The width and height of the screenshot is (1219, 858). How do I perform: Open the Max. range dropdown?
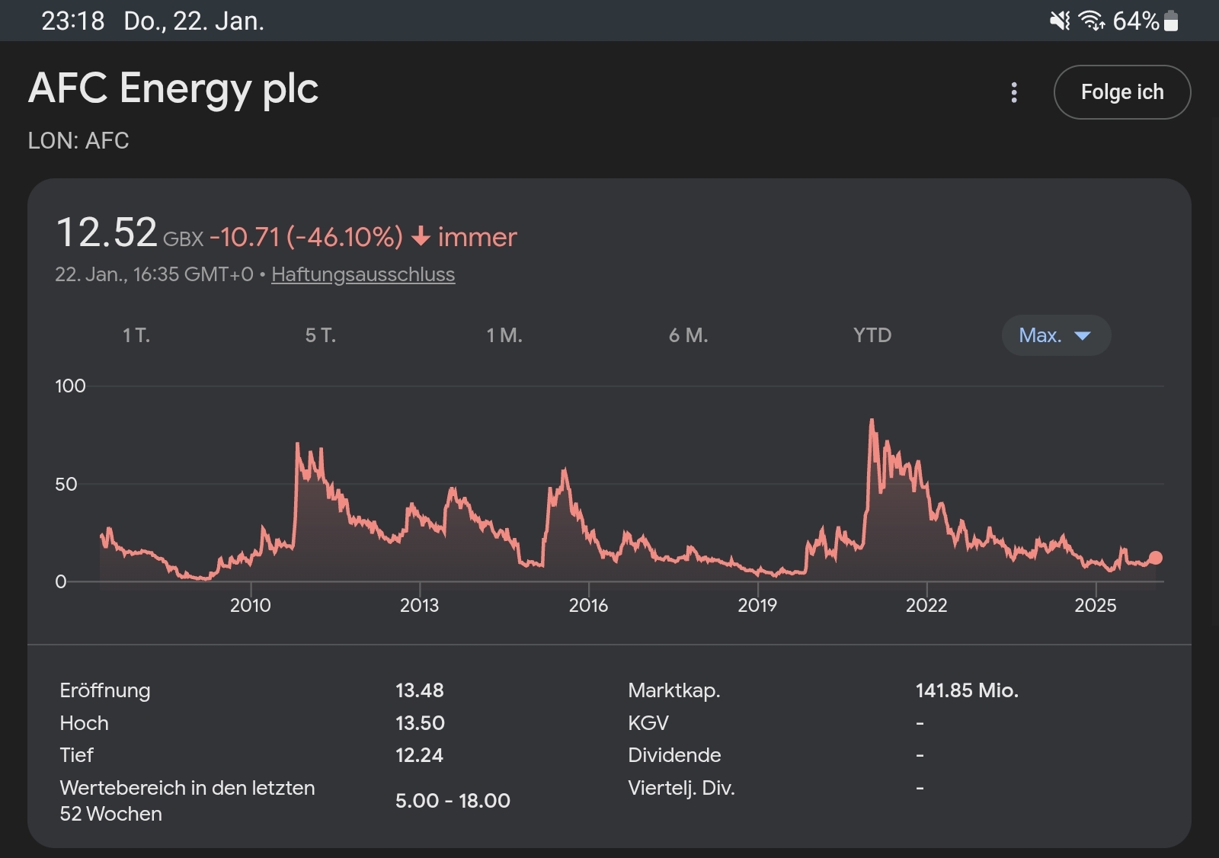pyautogui.click(x=1056, y=335)
